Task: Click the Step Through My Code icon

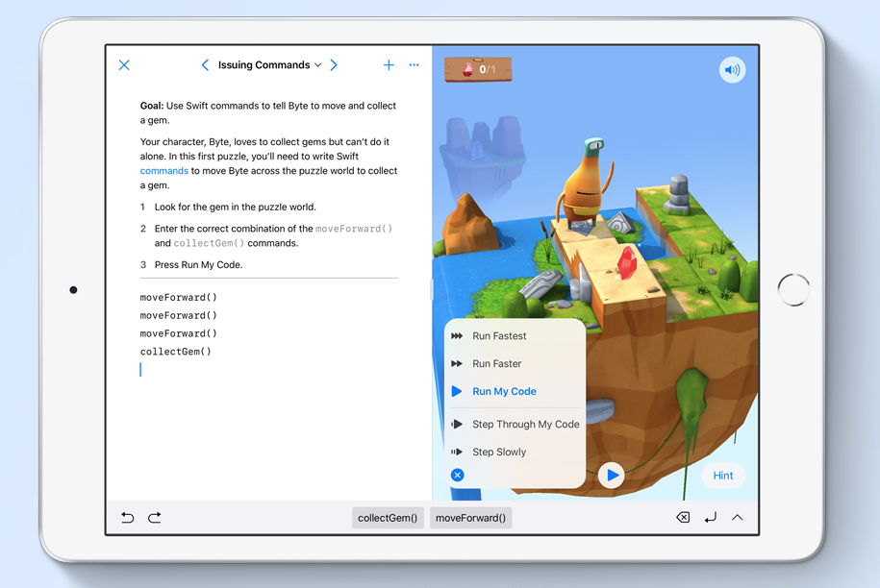Action: 458,425
